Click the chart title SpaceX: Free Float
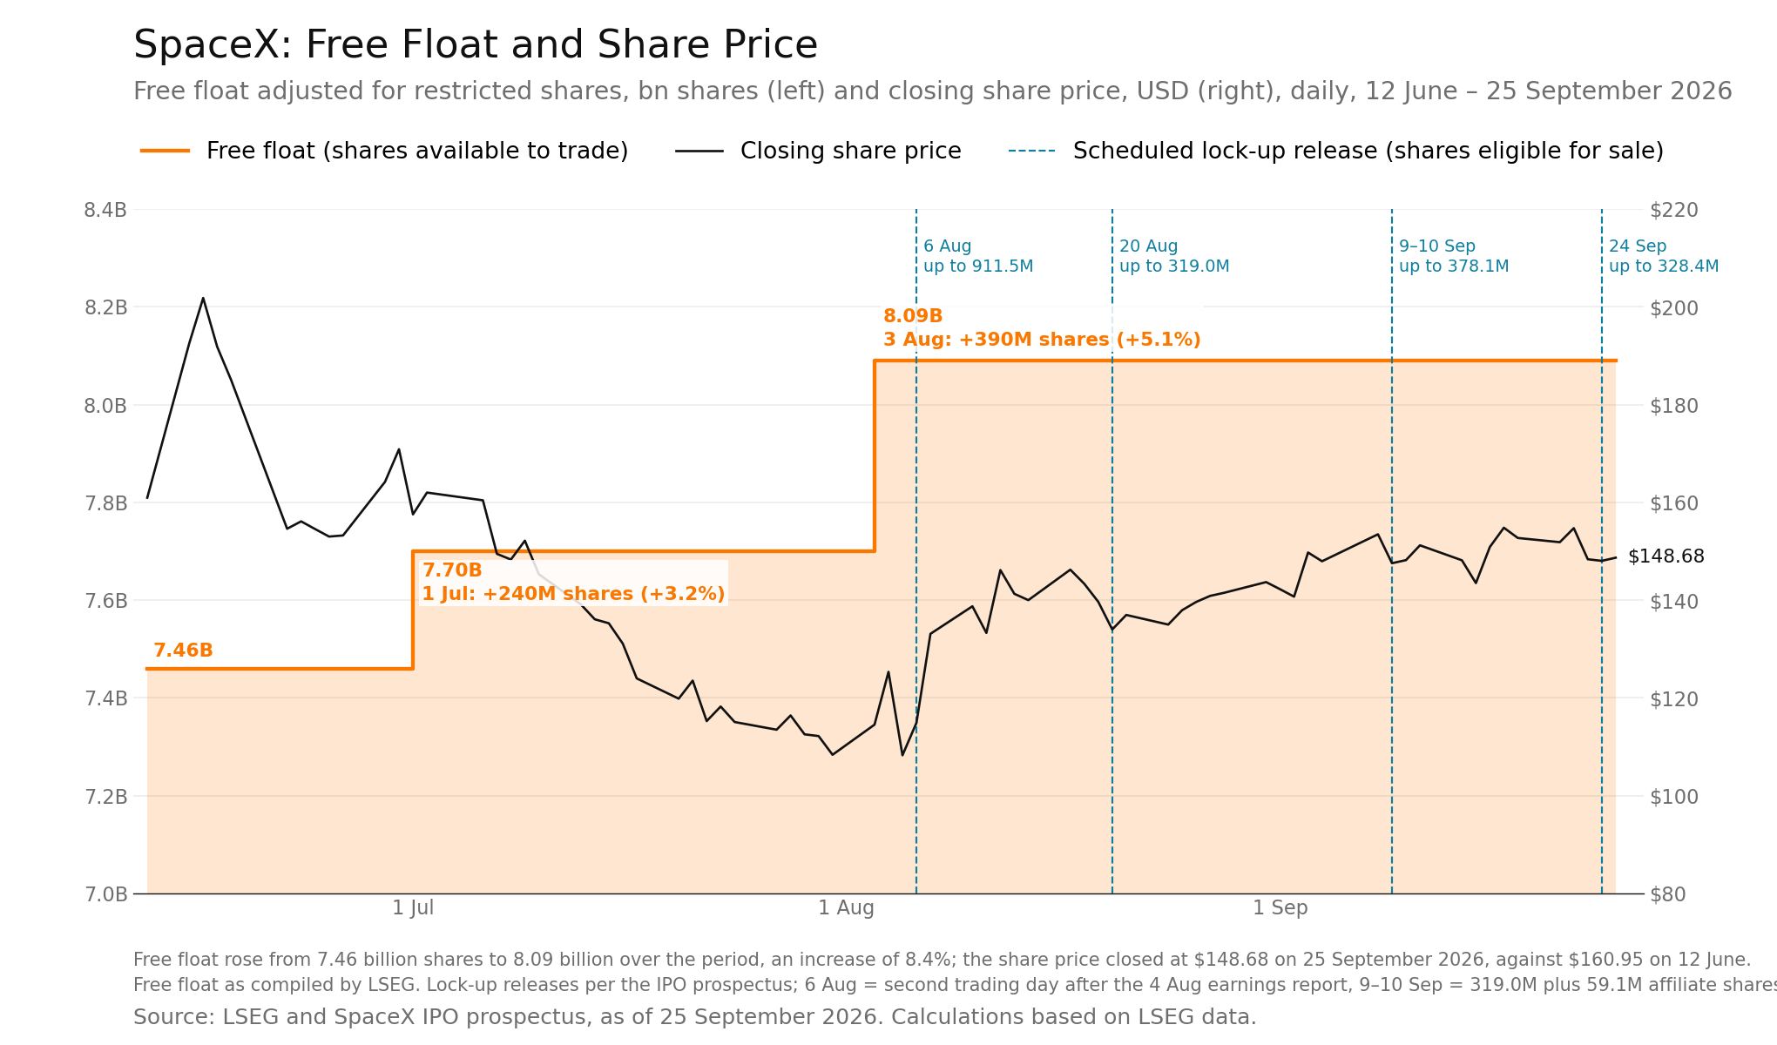 click(x=476, y=45)
